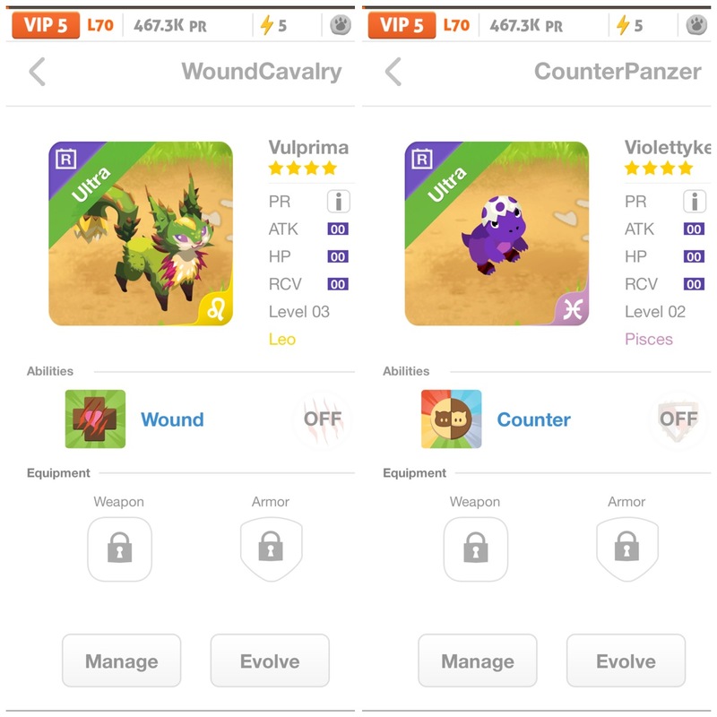
Task: Go back from the WoundCavalry screen
Action: pyautogui.click(x=37, y=72)
